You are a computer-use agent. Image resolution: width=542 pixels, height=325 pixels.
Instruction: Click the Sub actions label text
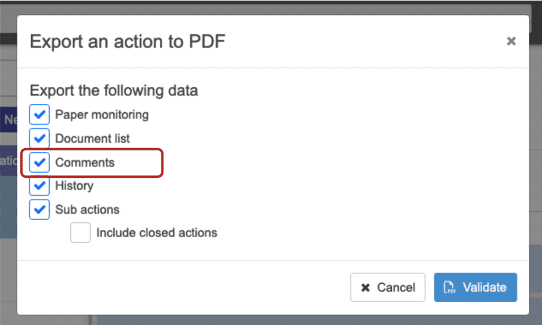[87, 210]
